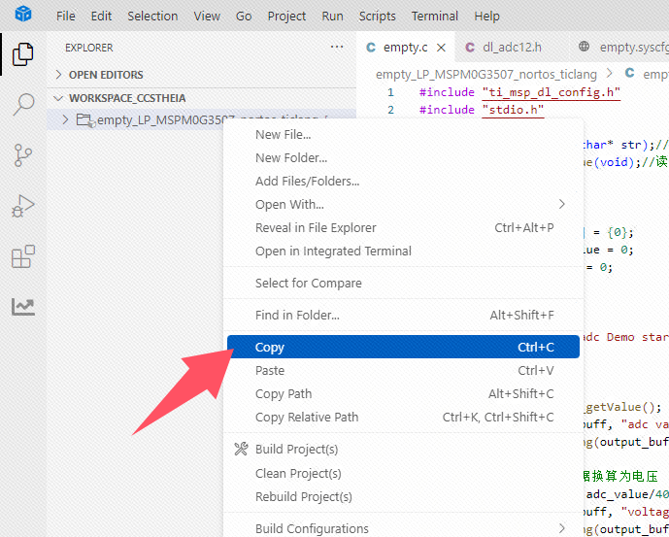Viewport: 669px width, 537px height.
Task: Click the breadcrumb empty_LP_MSPM0G3507_nortos_ticlang
Action: [x=485, y=74]
